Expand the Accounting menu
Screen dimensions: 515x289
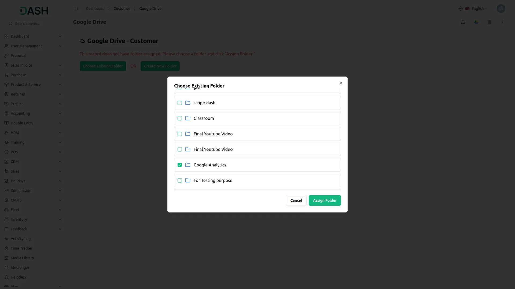(20, 113)
